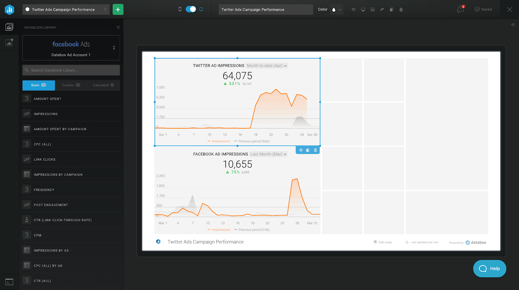
Task: Click the Post Engagement chart icon
Action: [27, 205]
